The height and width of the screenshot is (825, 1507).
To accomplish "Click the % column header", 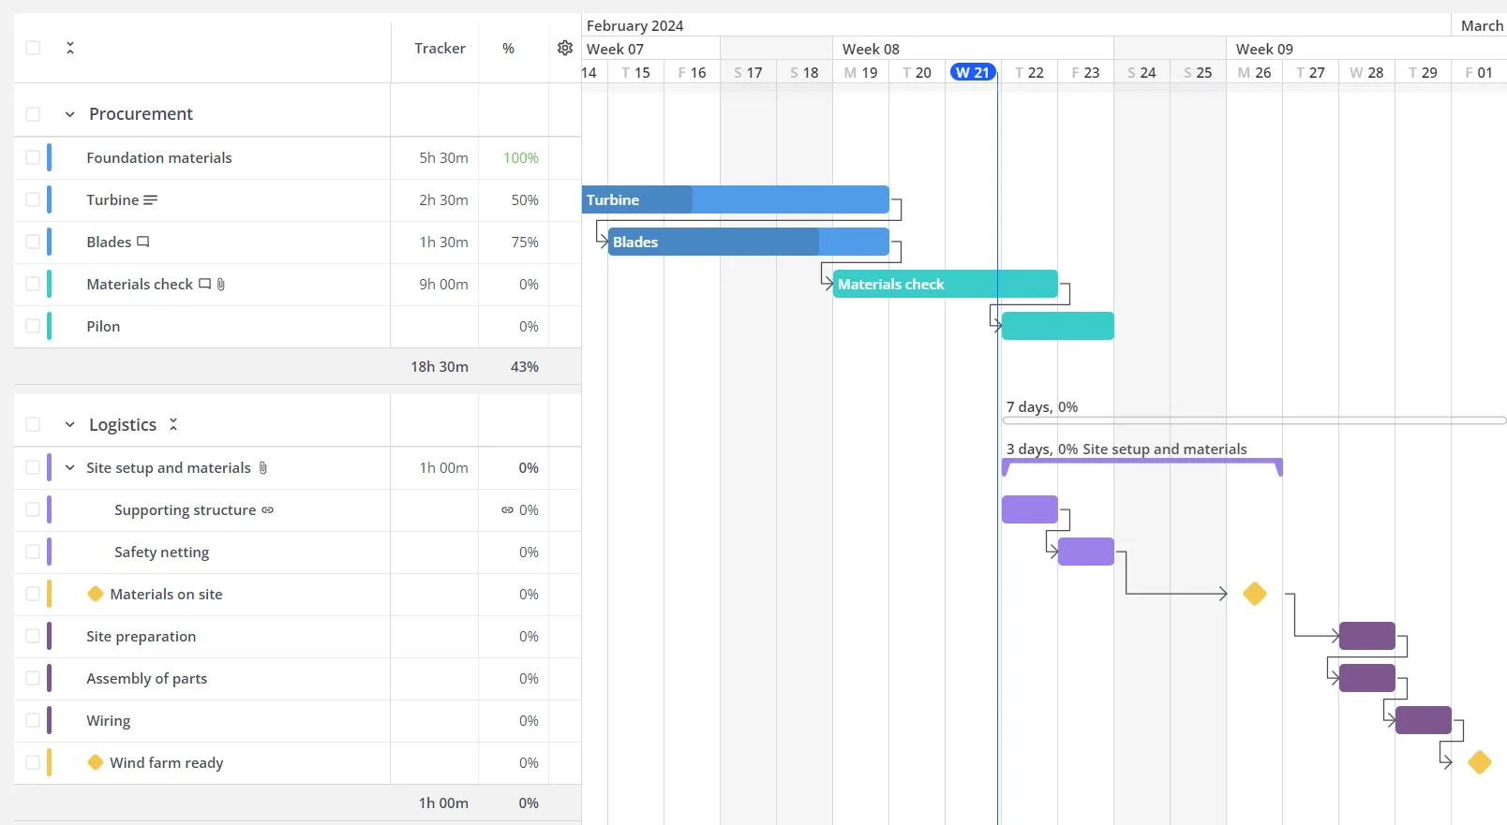I will [508, 49].
